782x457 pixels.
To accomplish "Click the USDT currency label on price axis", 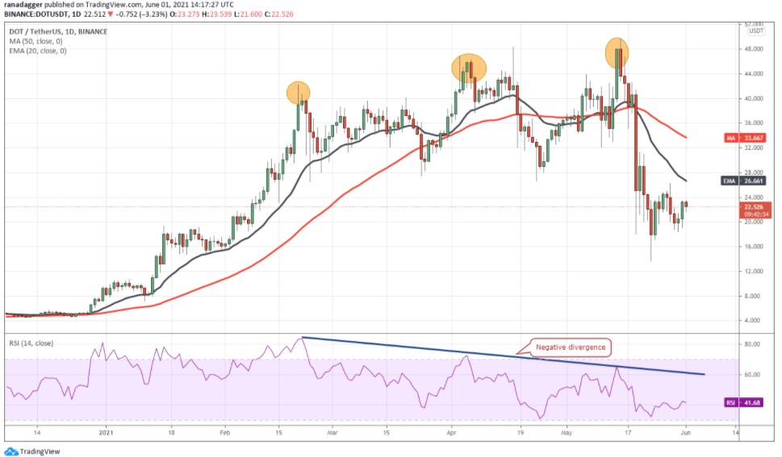I will pos(756,31).
